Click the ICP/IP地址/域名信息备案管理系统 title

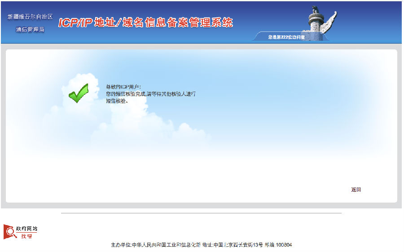tap(145, 22)
